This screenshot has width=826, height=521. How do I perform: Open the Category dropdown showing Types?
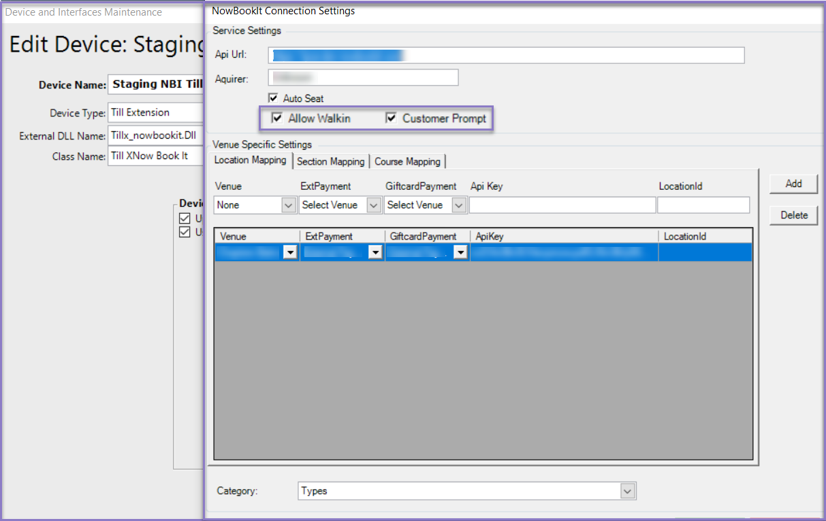pyautogui.click(x=468, y=491)
